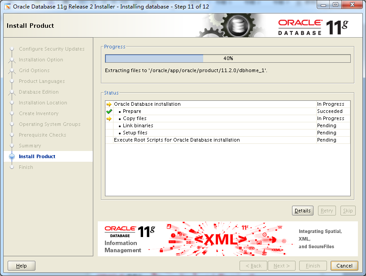366x276 pixels.
Task: Select Installation Option step
Action: pyautogui.click(x=41, y=60)
